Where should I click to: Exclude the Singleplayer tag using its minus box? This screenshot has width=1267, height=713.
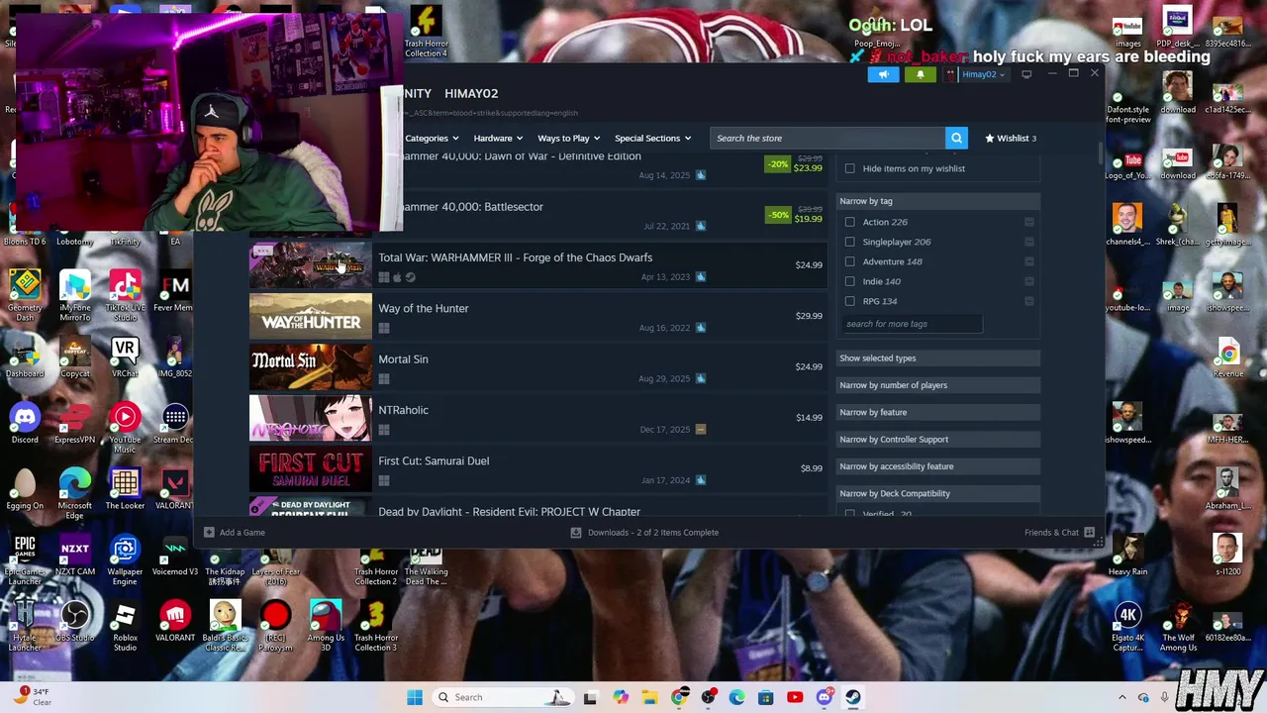1029,242
